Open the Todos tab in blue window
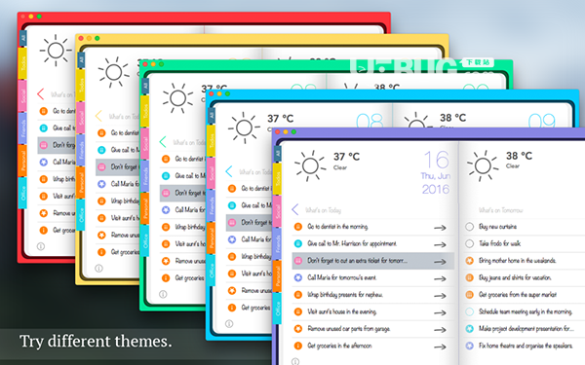The image size is (585, 365). click(x=211, y=140)
